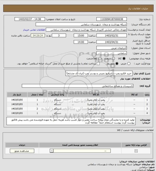Click the الزامی بودن ارائه مجوز header
156x171 pixels.
point(136,145)
